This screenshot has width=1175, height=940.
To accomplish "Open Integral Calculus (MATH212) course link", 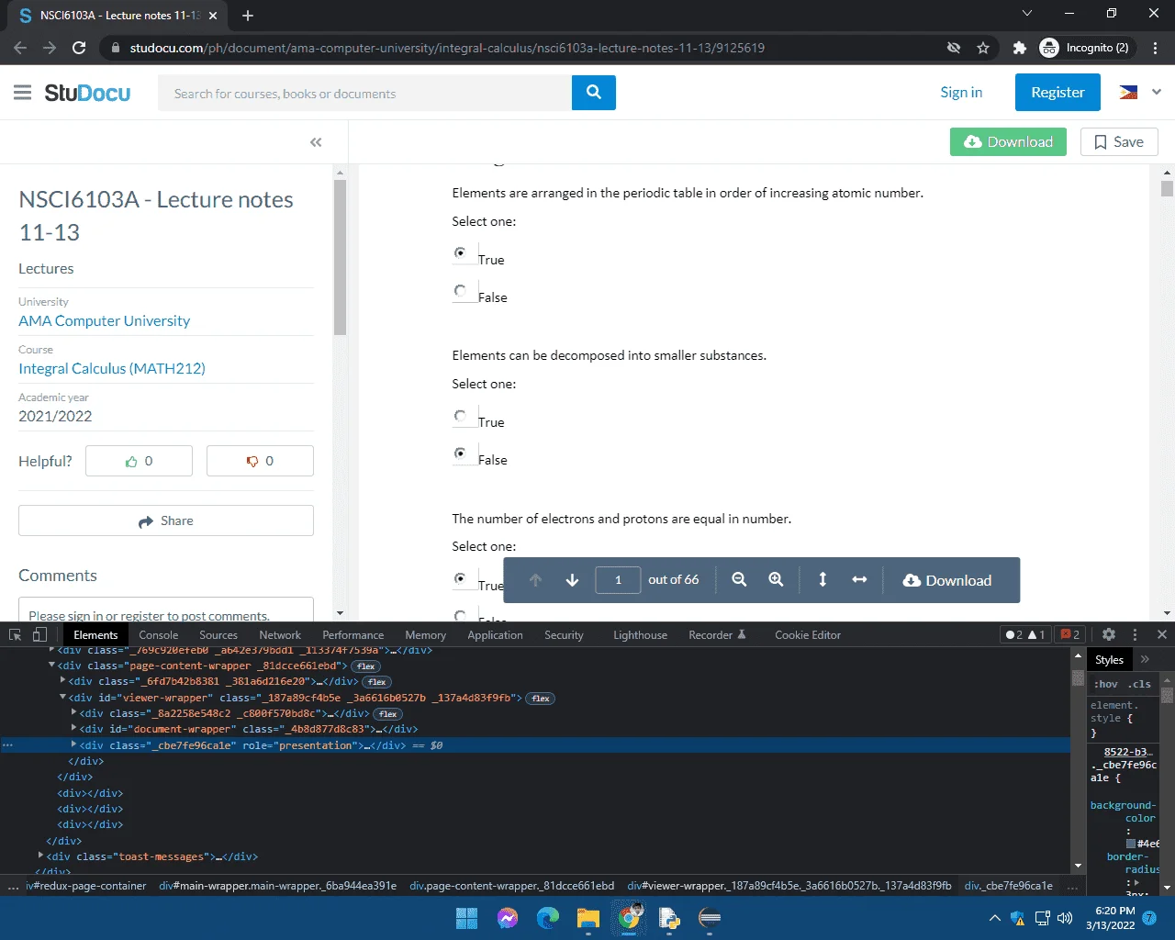I will coord(112,368).
